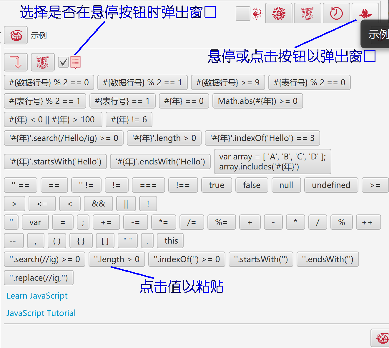Insert the += operator
The width and height of the screenshot is (389, 348).
tap(106, 222)
